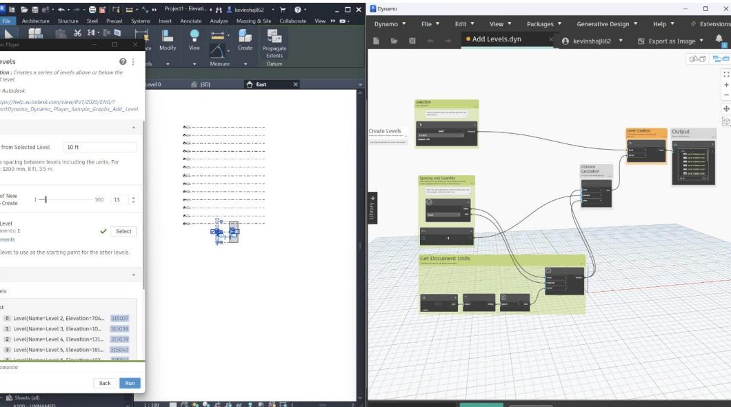Screen dimensions: 731x407
Task: Expand the Export as Image dropdown
Action: (701, 41)
